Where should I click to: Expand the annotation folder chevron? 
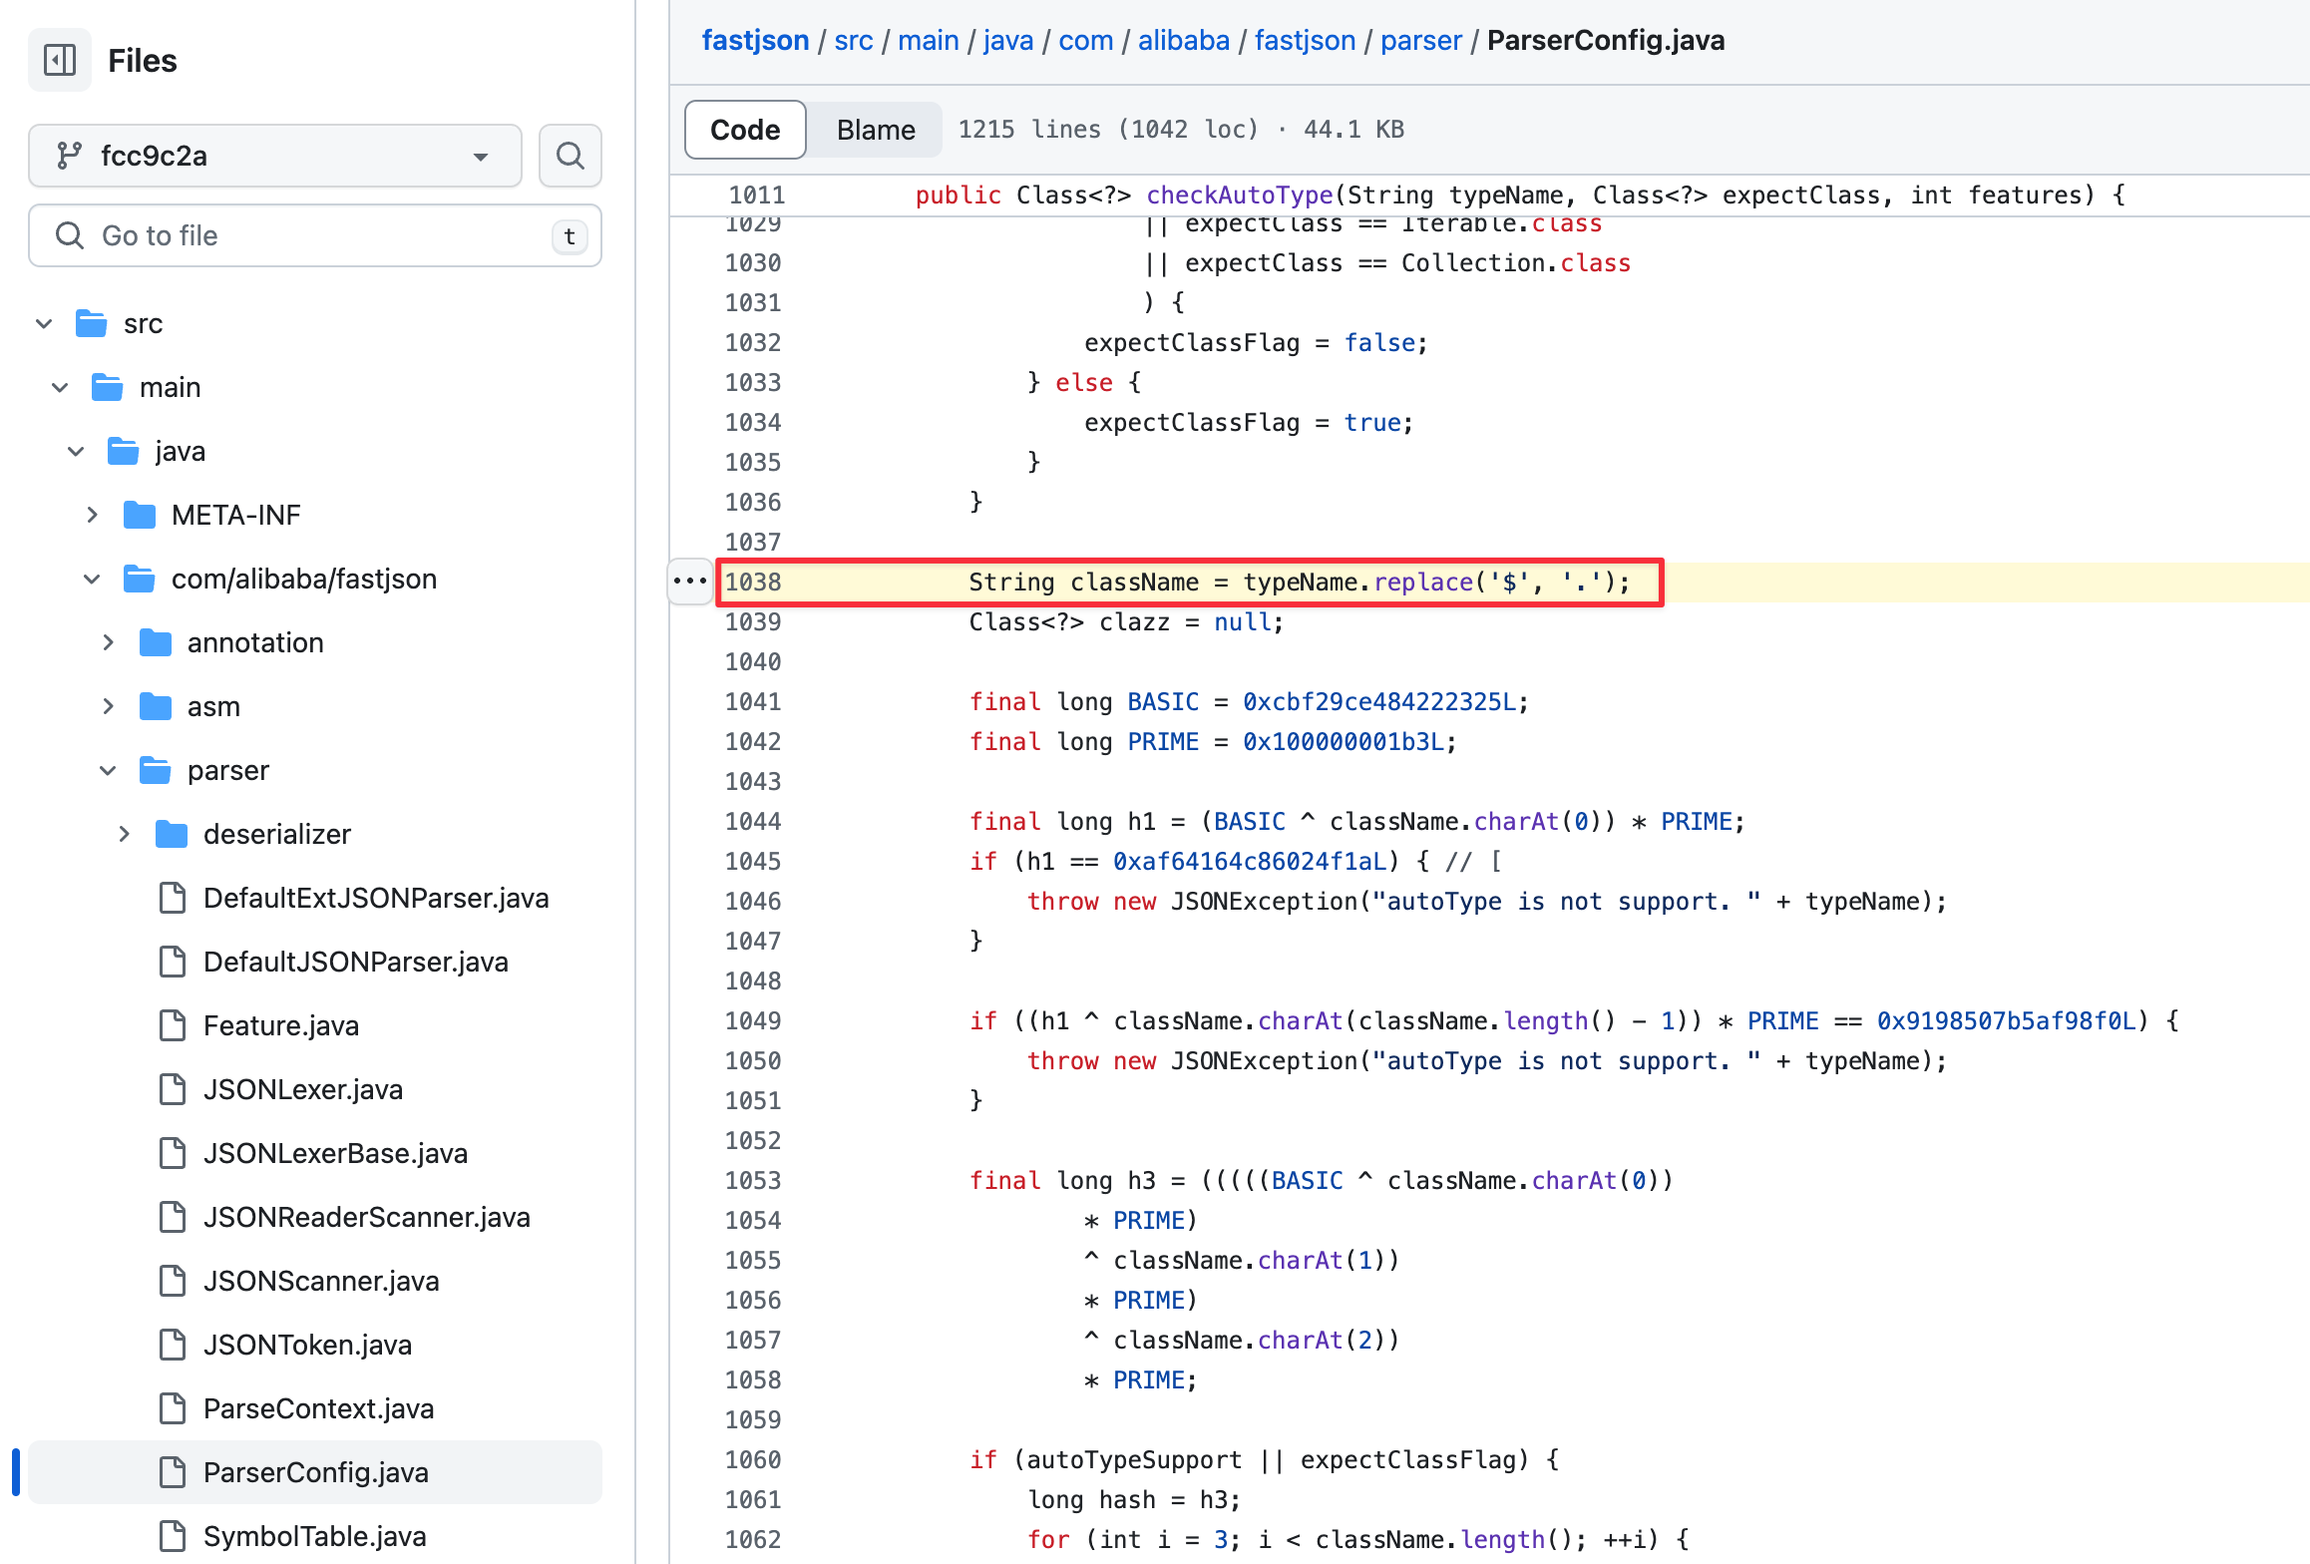[x=108, y=642]
